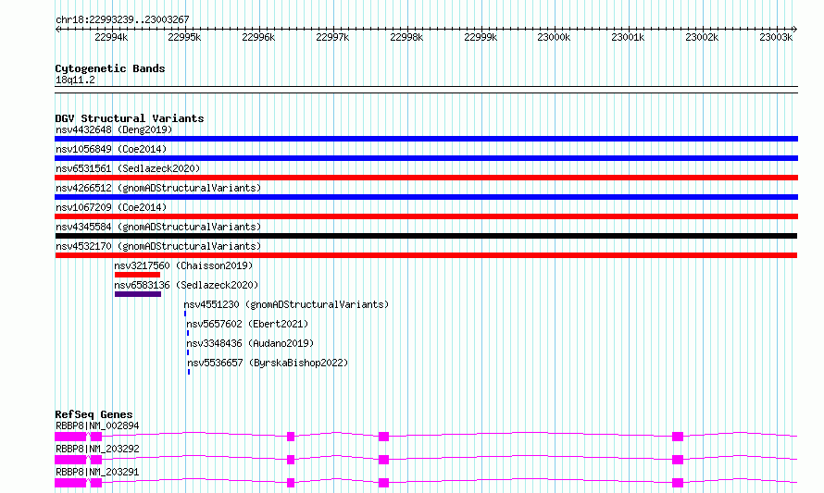
Task: Open nsv4532170 (gnomADStructuralVariants) label
Action: [x=158, y=246]
